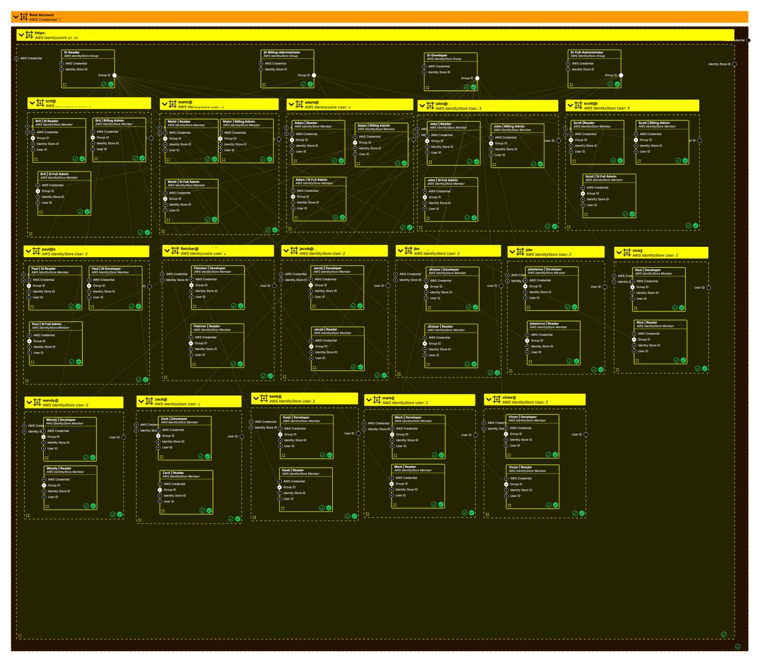
Task: Collapse the wendy@ user frame
Action: click(x=28, y=403)
